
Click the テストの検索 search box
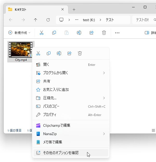pos(144,20)
